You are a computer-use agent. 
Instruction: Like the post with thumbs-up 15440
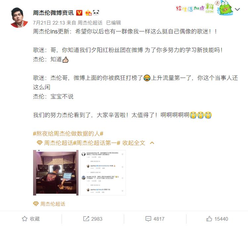217,219
